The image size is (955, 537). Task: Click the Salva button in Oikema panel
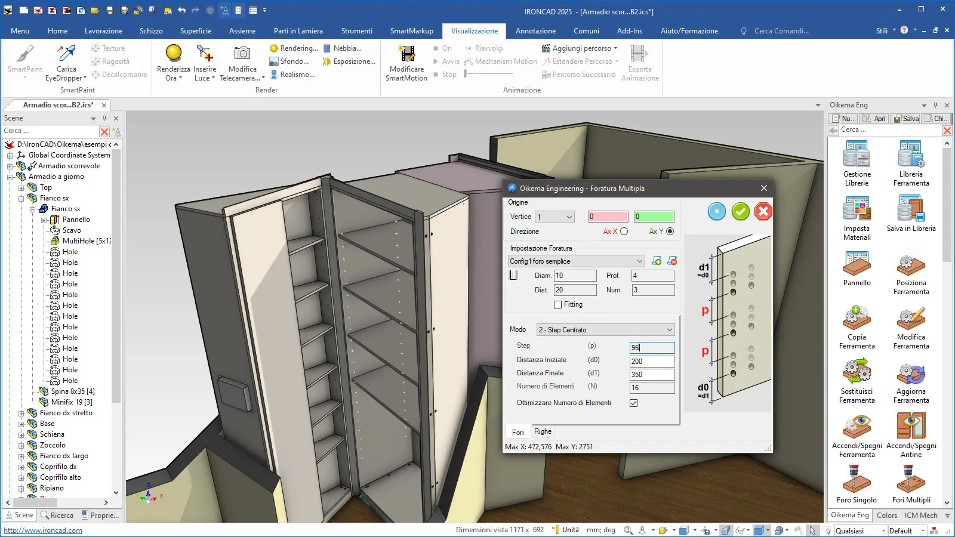coord(905,119)
